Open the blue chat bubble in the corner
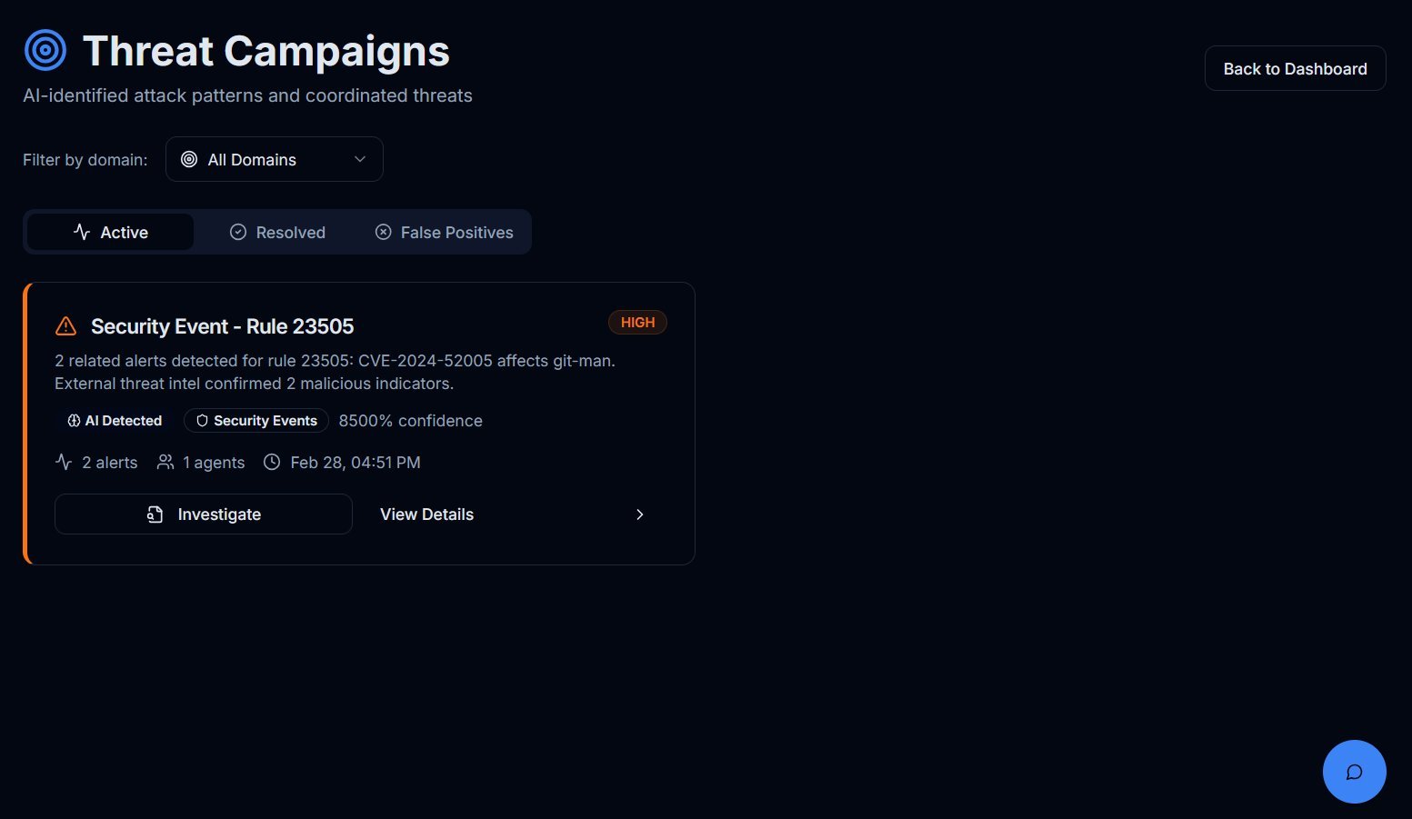Image resolution: width=1412 pixels, height=819 pixels. [x=1354, y=771]
